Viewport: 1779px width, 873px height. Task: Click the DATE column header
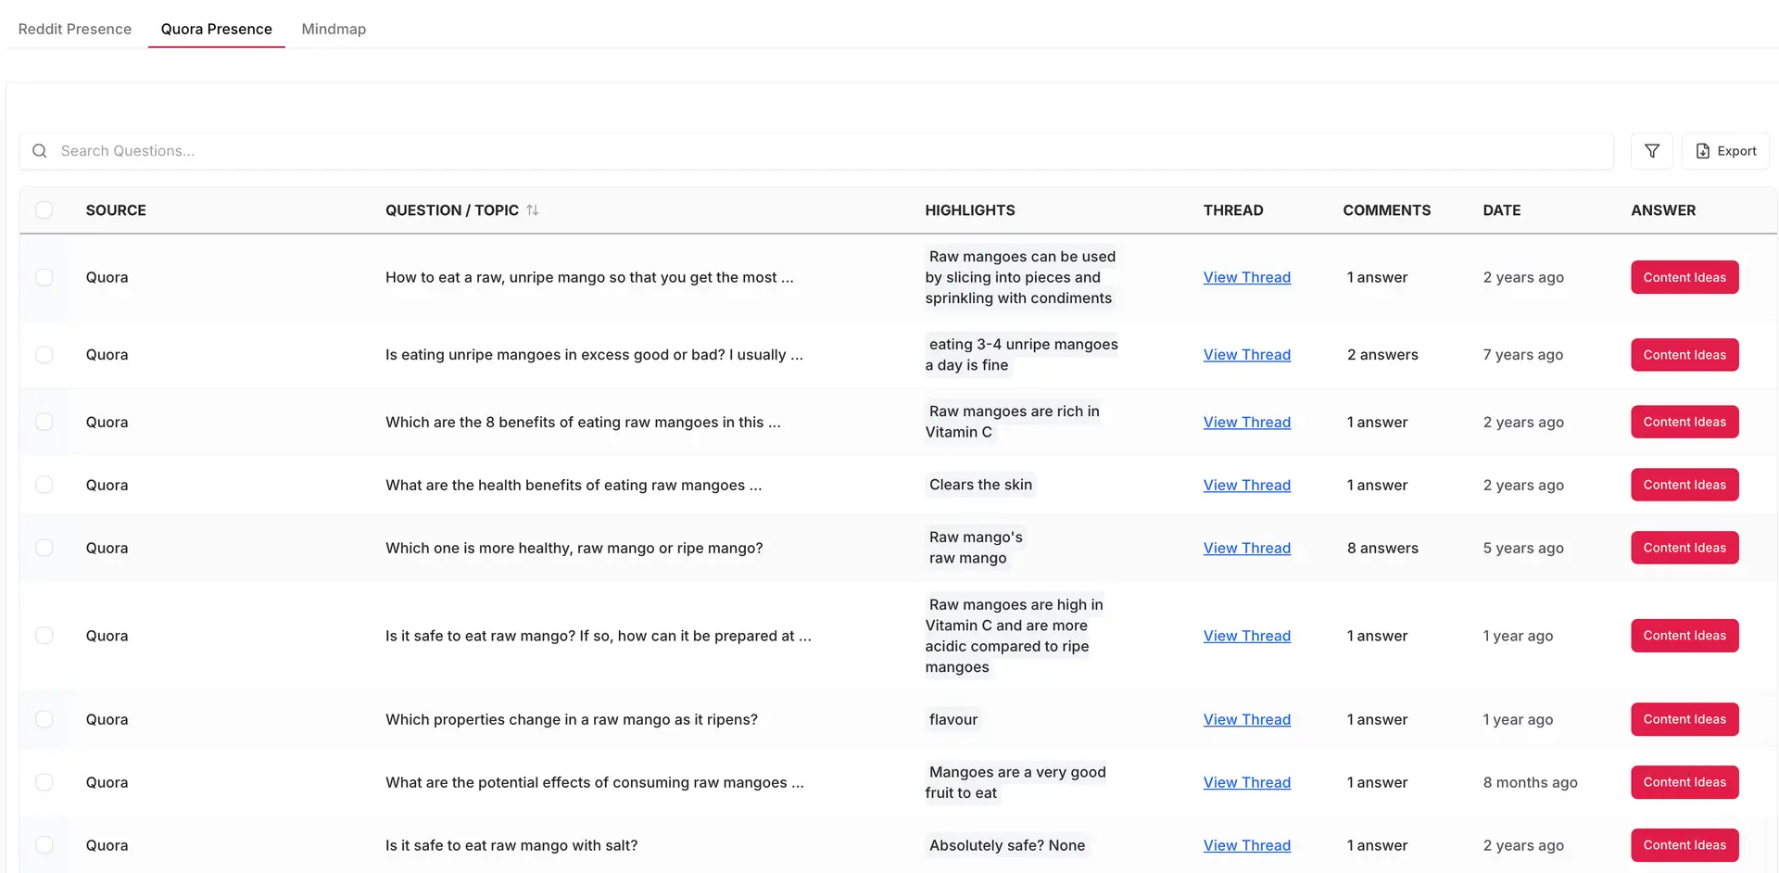1501,209
